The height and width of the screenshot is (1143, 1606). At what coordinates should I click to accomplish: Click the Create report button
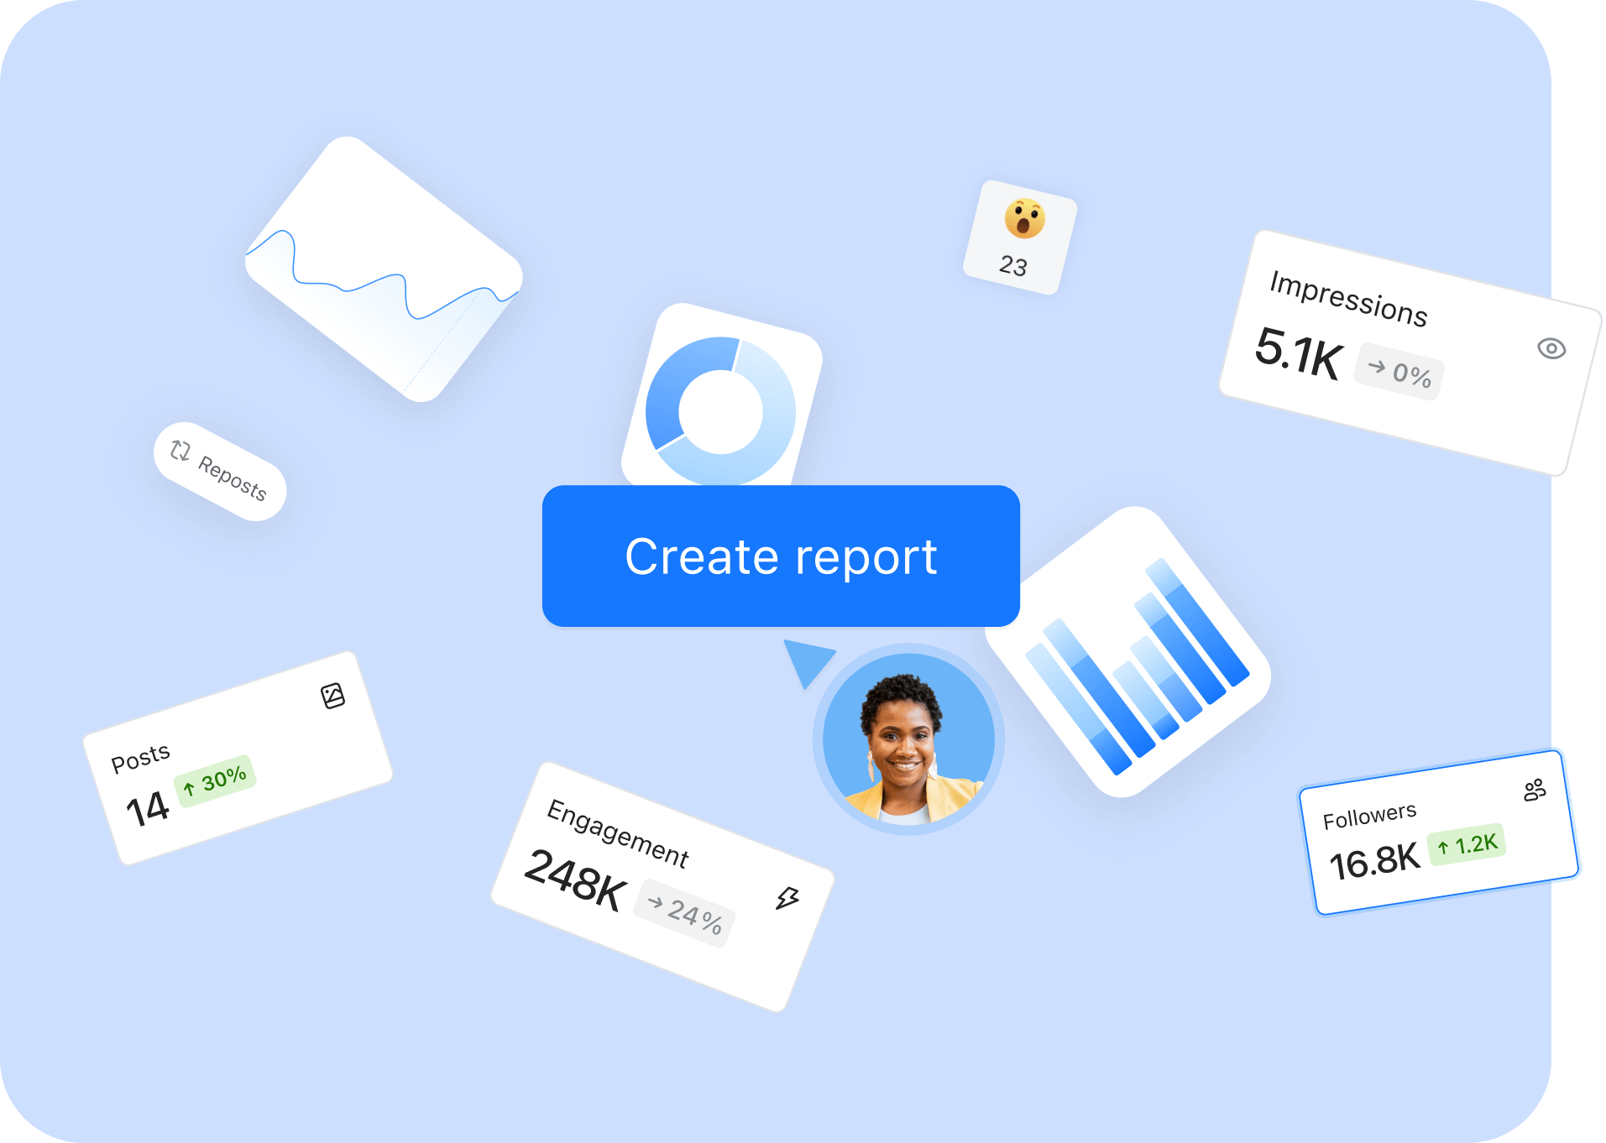[x=781, y=556]
